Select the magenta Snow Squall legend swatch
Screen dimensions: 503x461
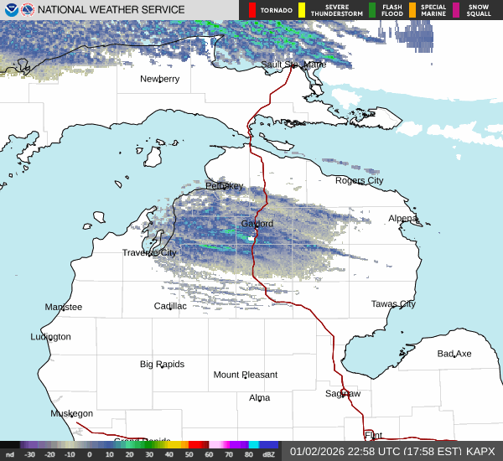[x=456, y=10]
